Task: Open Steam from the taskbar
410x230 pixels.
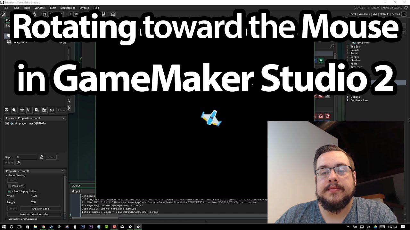Action: (x=51, y=227)
